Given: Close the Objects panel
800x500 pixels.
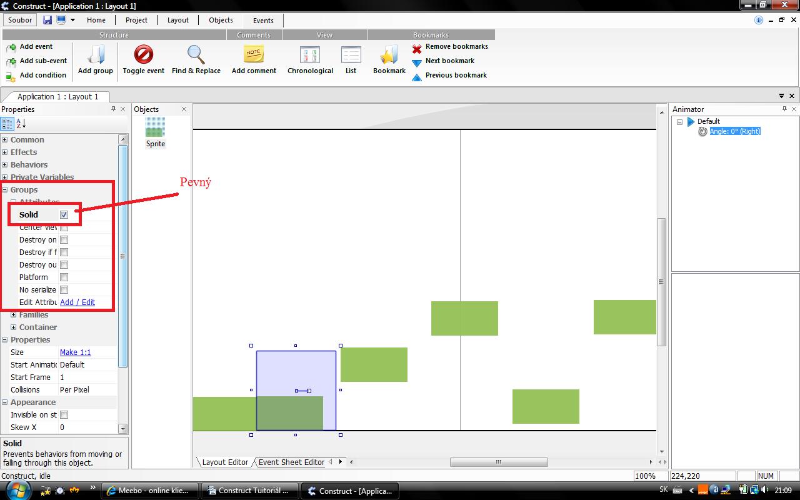Looking at the screenshot, I should [x=184, y=109].
